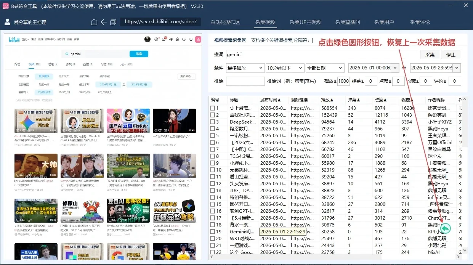The height and width of the screenshot is (265, 473).
Task: Click the green circular restore-data button
Action: [446, 228]
